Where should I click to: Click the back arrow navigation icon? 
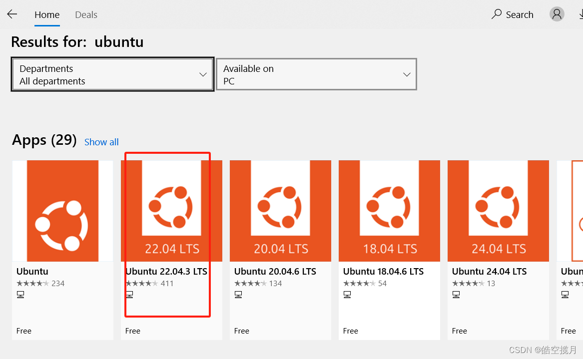[x=11, y=14]
